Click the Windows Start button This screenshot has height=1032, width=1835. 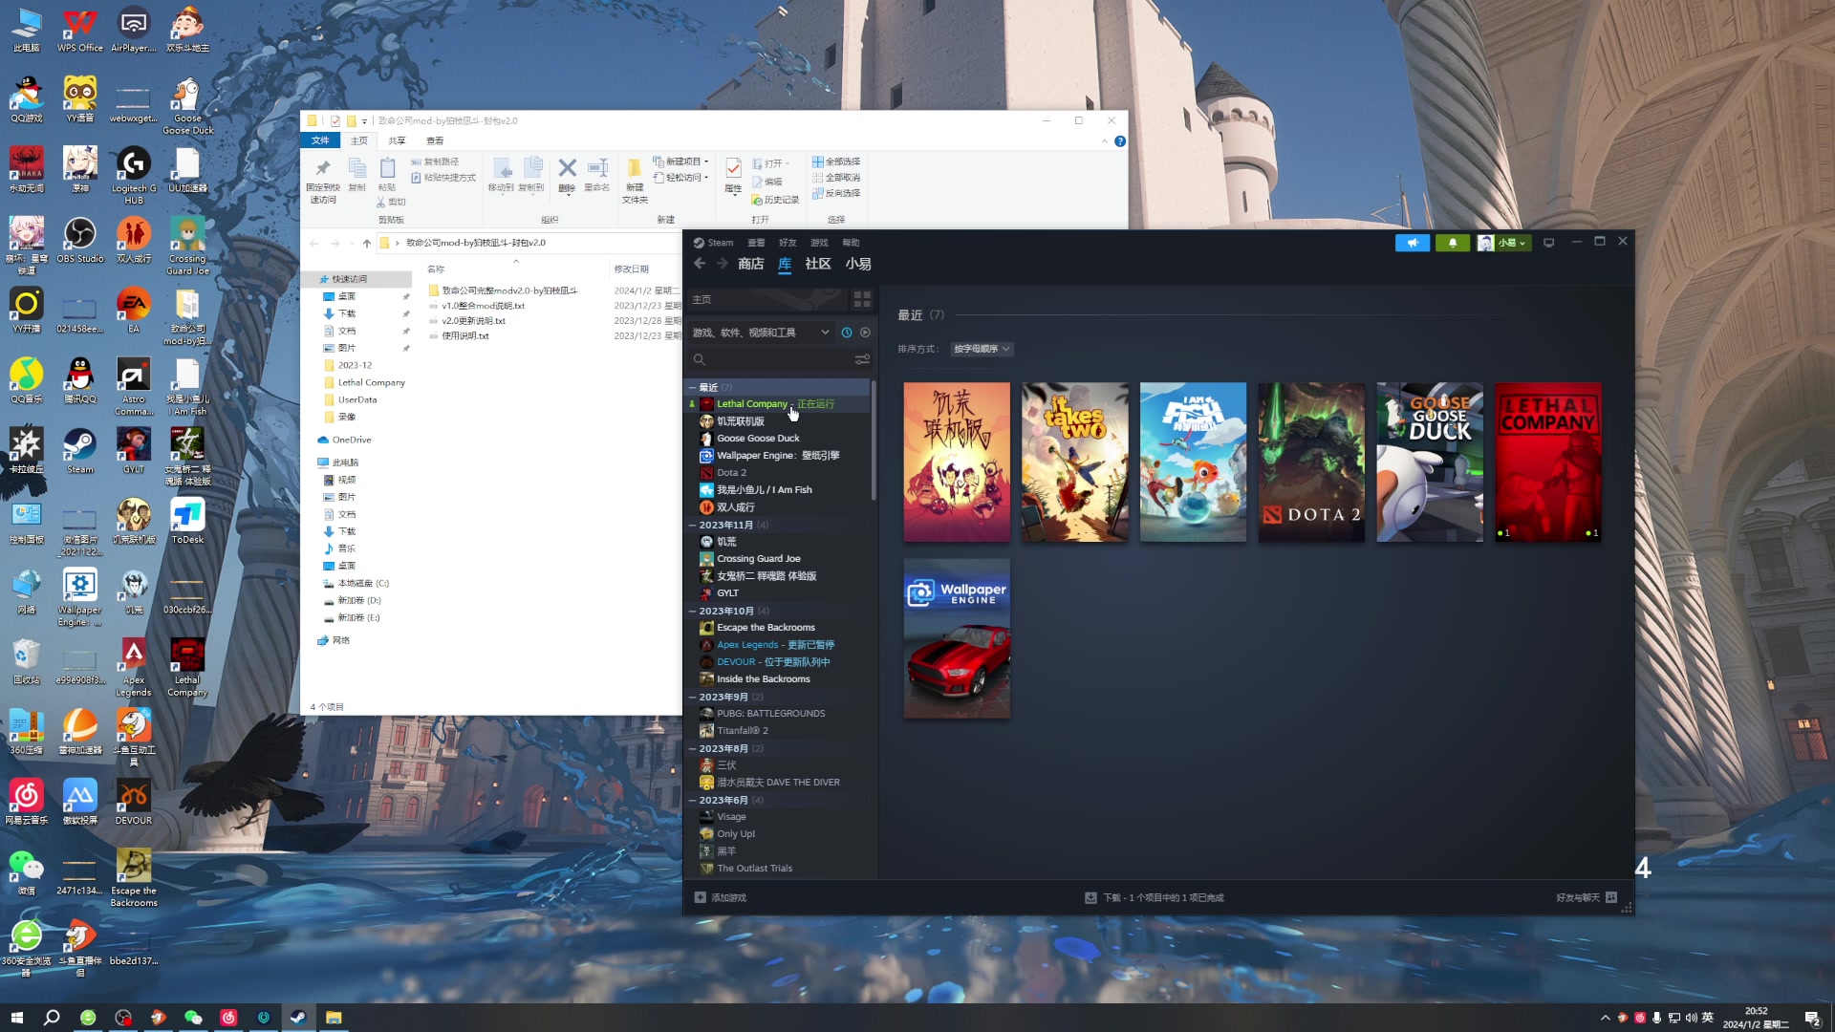point(16,1018)
